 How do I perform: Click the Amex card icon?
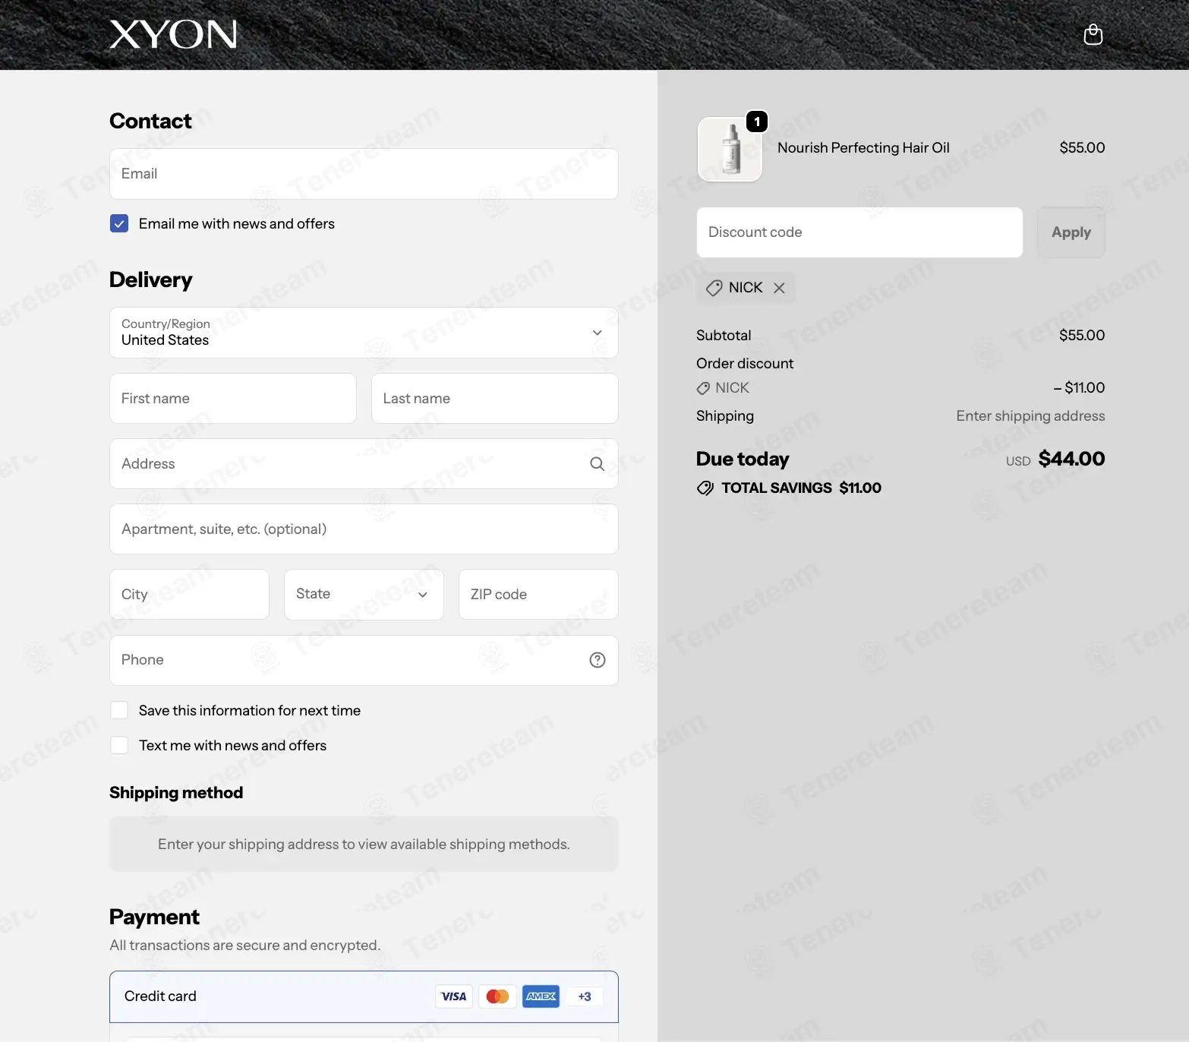541,996
